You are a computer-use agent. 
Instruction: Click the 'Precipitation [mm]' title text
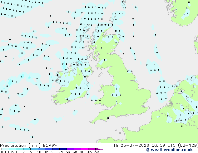20,146
